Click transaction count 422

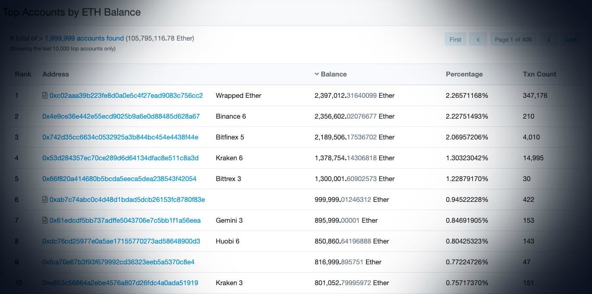pyautogui.click(x=528, y=199)
